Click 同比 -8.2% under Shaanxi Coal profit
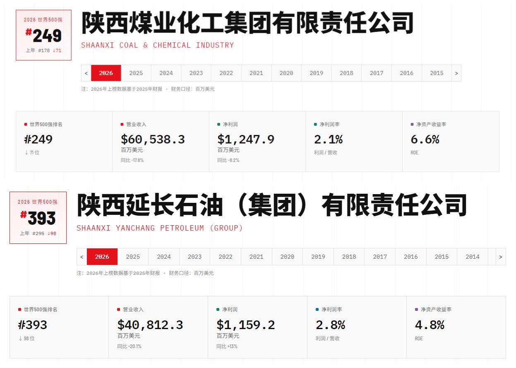The width and height of the screenshot is (516, 368). [228, 160]
